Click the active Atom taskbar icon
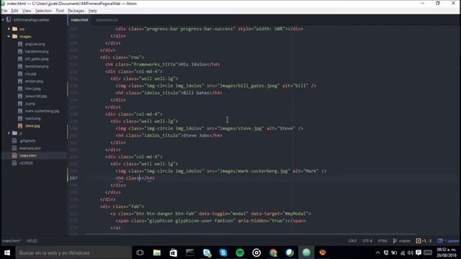 click(306, 253)
